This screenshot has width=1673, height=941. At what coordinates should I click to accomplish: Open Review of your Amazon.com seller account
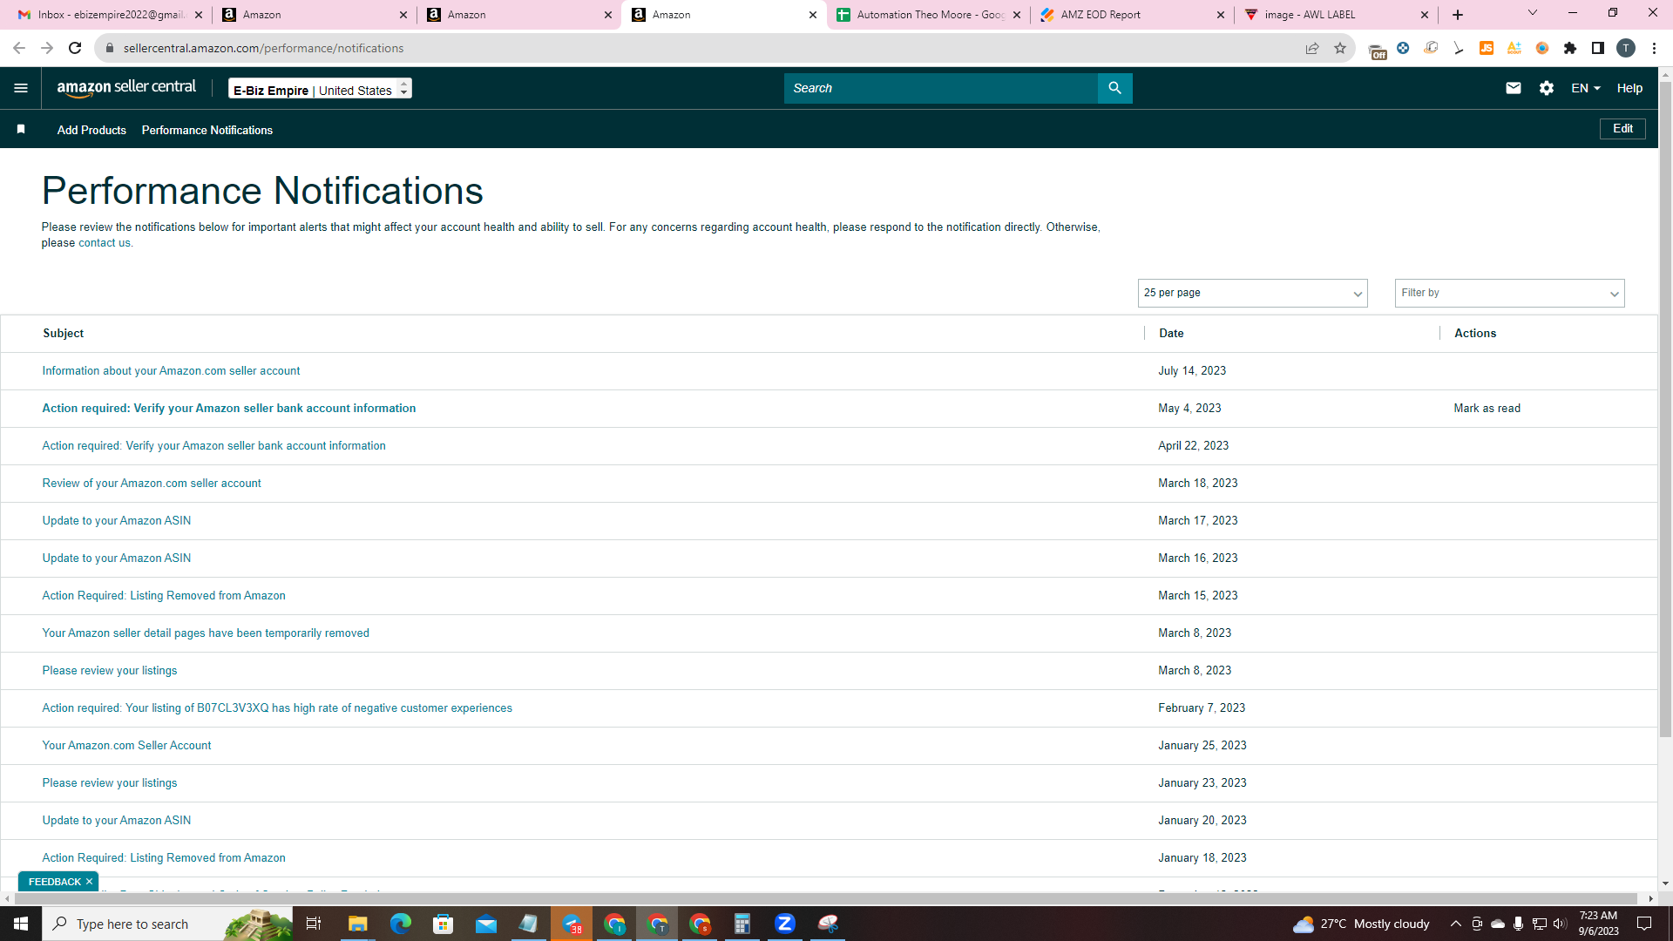click(152, 483)
